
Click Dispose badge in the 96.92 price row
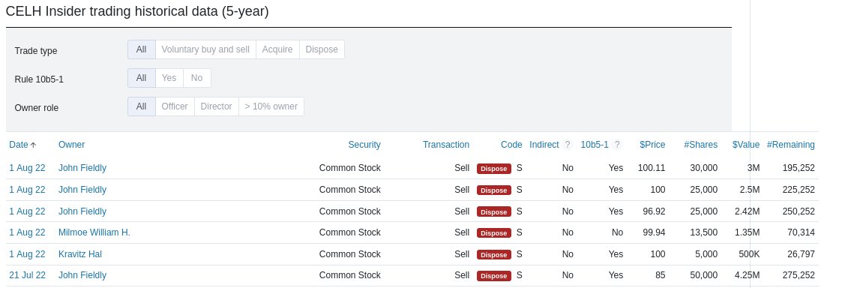point(494,211)
